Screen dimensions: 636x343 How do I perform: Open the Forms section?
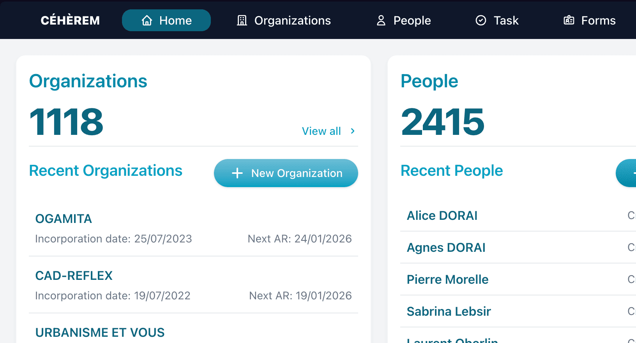coord(590,20)
